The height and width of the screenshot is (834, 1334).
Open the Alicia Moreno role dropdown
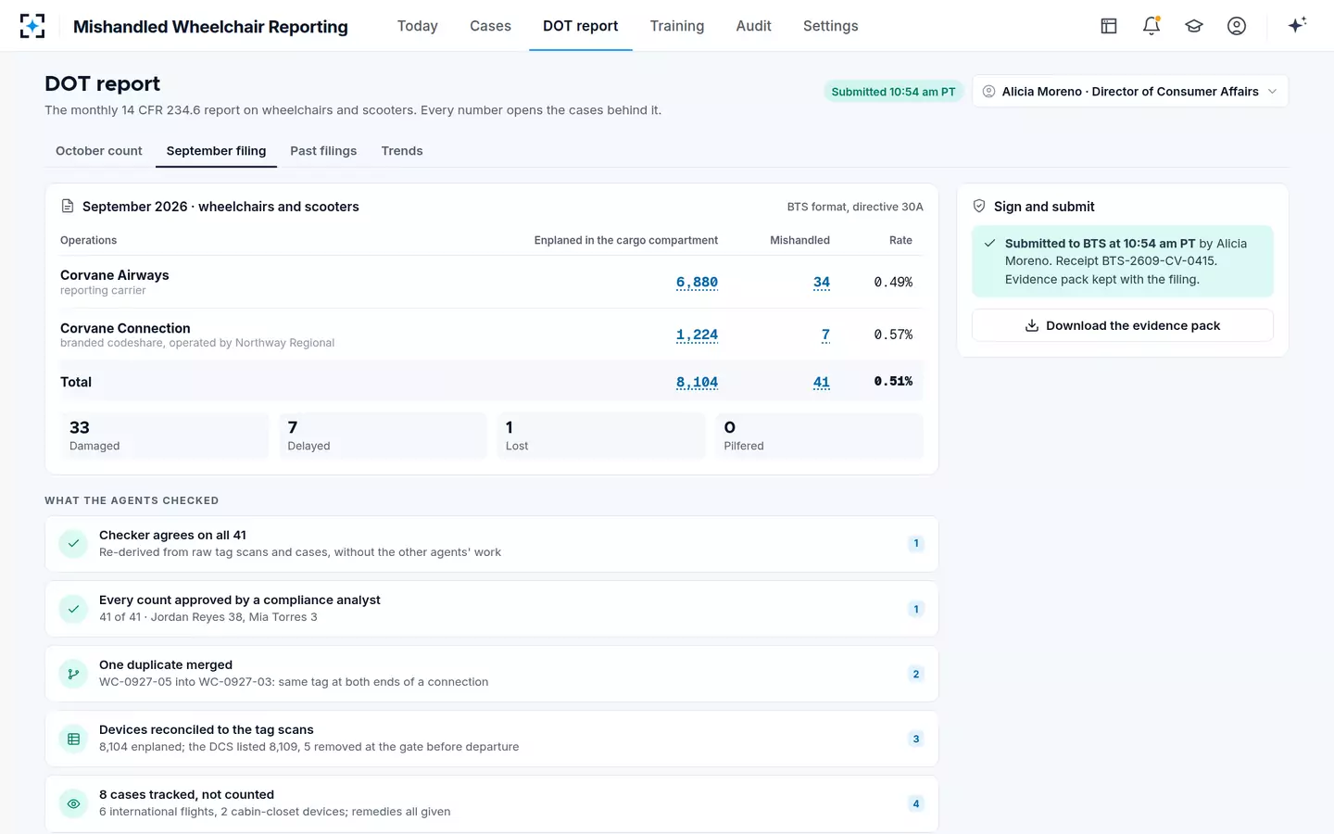coord(1130,91)
